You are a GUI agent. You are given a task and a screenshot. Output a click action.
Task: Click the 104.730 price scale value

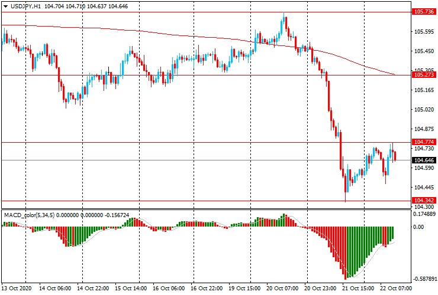[424, 149]
